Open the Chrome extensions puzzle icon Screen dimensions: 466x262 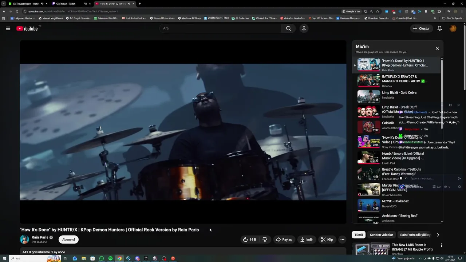pyautogui.click(x=439, y=11)
